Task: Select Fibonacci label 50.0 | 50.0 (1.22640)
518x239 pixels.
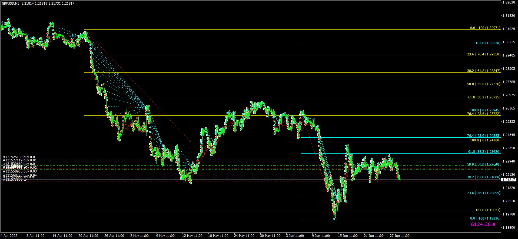Action: (484, 164)
